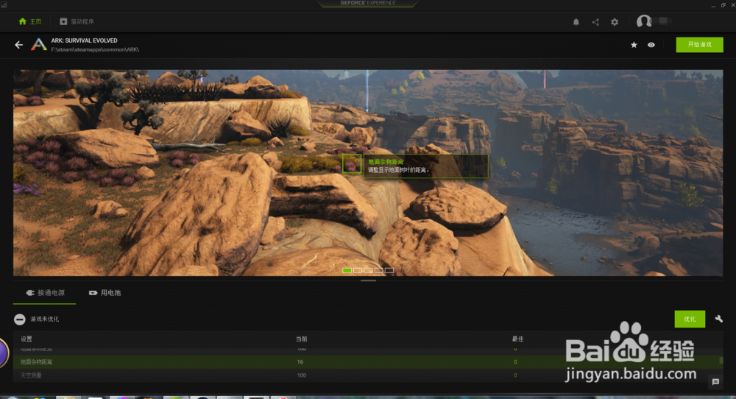This screenshot has height=399, width=736.
Task: Select the 天空质量 settings row
Action: coord(368,375)
